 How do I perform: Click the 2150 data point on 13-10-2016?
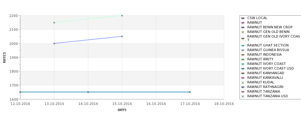54,22
